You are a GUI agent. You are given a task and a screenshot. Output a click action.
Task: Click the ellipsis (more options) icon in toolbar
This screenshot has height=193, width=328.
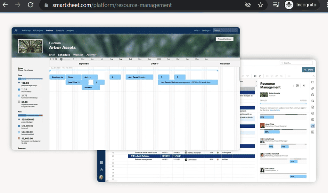(x=289, y=76)
